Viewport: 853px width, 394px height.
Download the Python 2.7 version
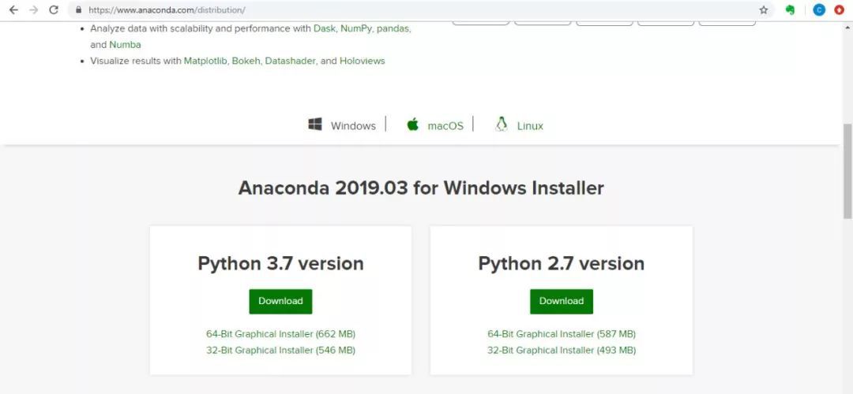[x=562, y=301]
